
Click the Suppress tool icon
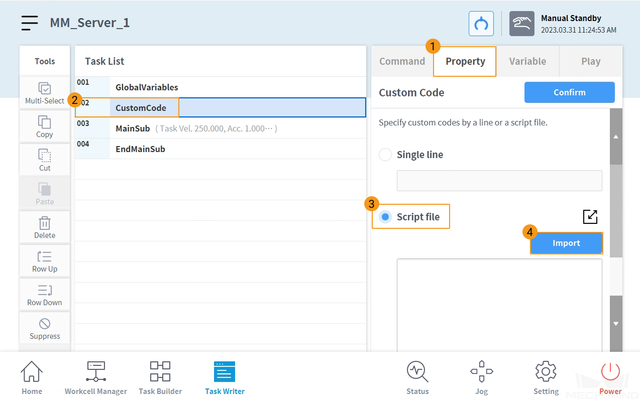(x=45, y=324)
